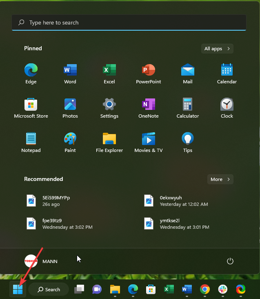Open Excel in the Pinned section
The width and height of the screenshot is (260, 299).
coord(109,74)
